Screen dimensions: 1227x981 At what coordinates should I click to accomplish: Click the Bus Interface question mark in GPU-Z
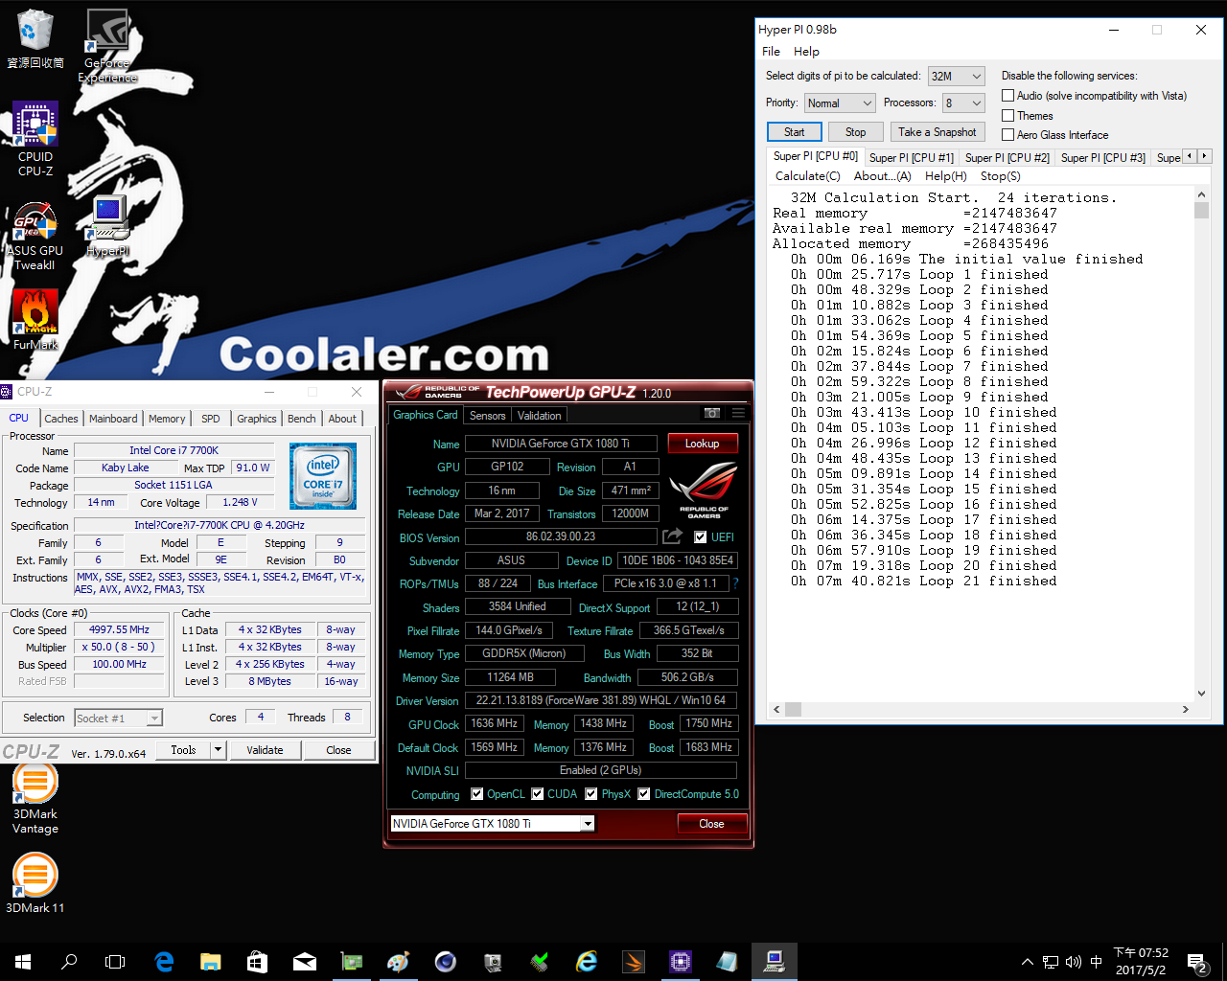(x=735, y=583)
